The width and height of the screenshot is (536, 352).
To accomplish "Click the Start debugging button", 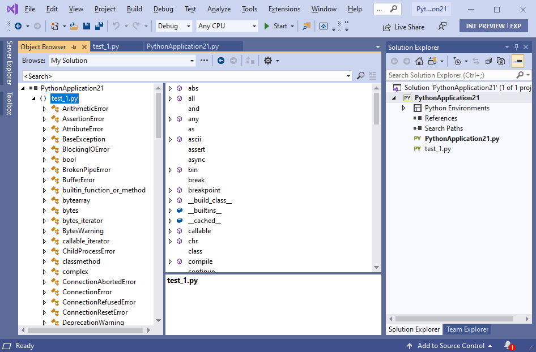I will [276, 26].
